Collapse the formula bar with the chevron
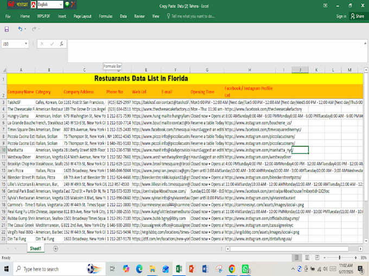This screenshot has width=369, height=276. 365,43
